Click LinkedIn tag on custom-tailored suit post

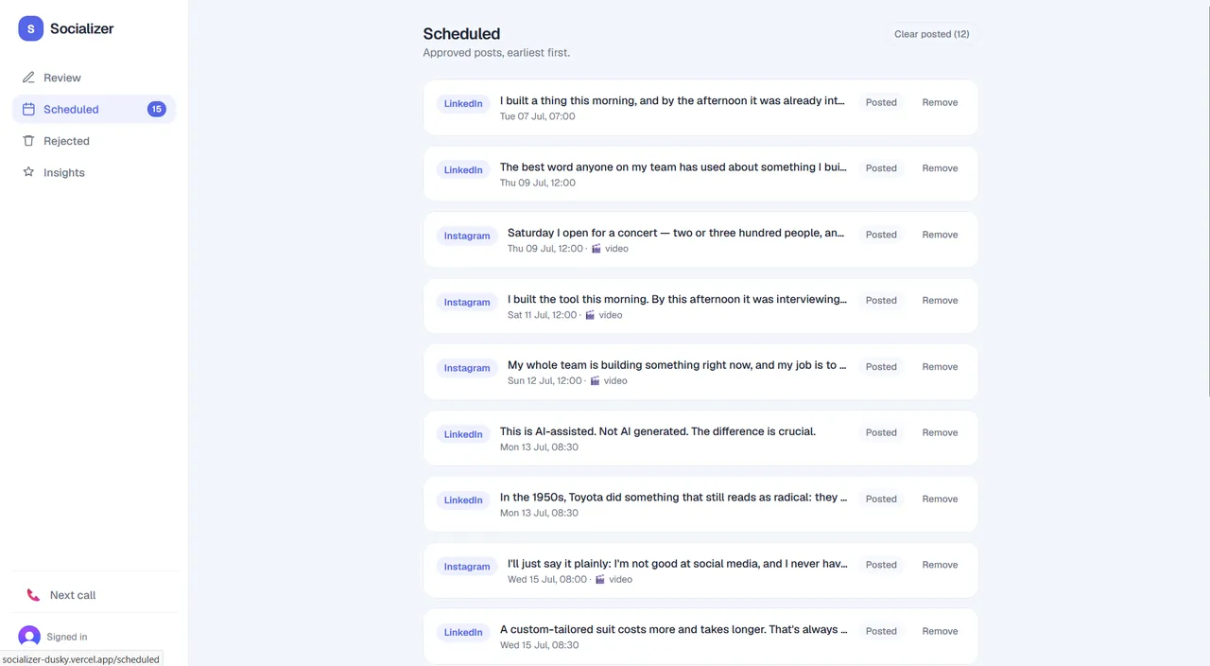(x=463, y=633)
